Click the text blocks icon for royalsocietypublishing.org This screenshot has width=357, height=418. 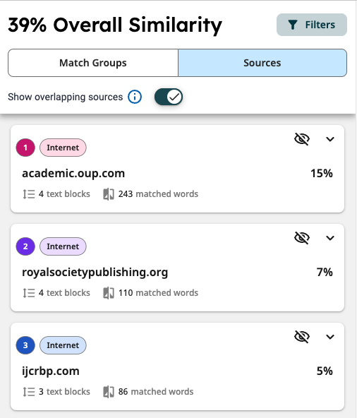pyautogui.click(x=29, y=293)
